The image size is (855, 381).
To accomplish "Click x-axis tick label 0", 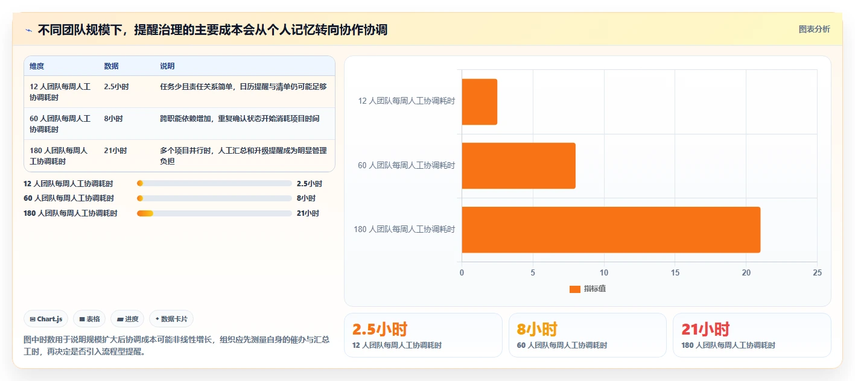I will tap(462, 273).
